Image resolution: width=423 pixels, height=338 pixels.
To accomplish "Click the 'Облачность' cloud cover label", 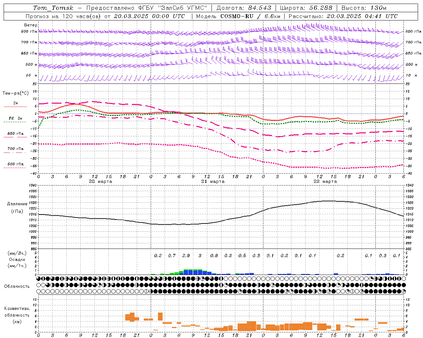I will [17, 287].
